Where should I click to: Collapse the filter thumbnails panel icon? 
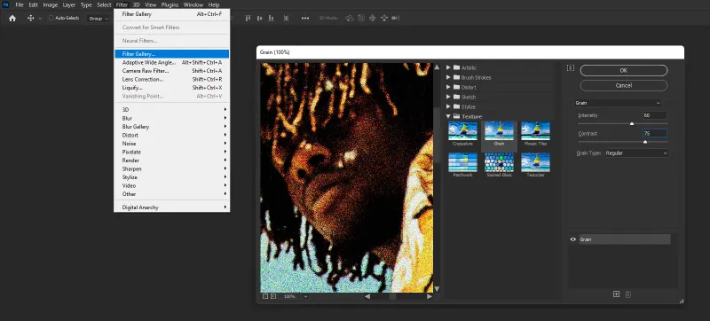pos(571,67)
